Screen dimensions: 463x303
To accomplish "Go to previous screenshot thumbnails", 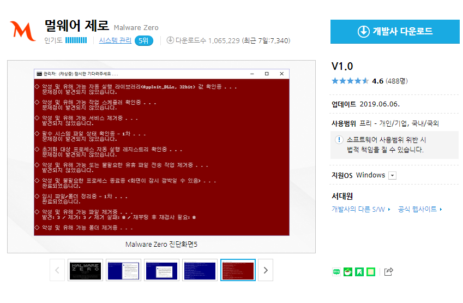I will click(57, 270).
